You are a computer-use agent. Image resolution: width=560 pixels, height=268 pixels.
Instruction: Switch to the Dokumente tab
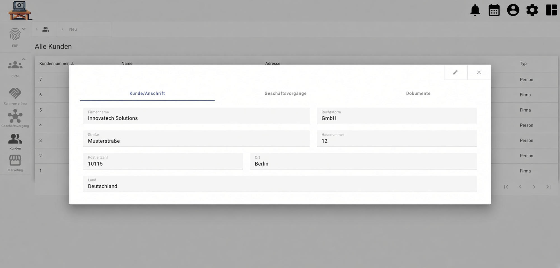coord(418,94)
